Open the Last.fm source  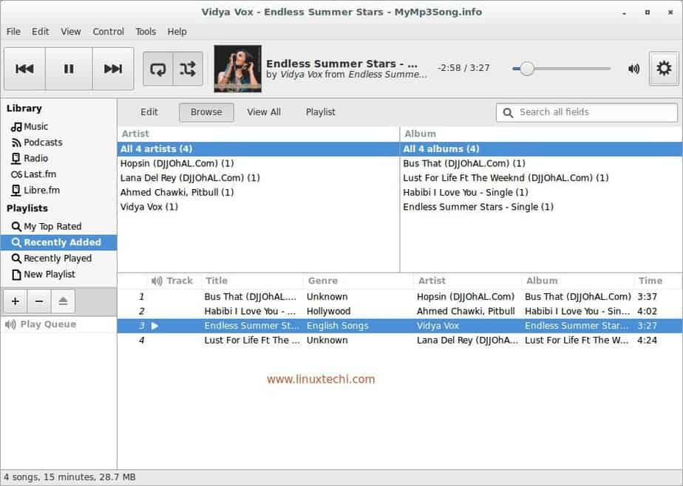coord(46,174)
